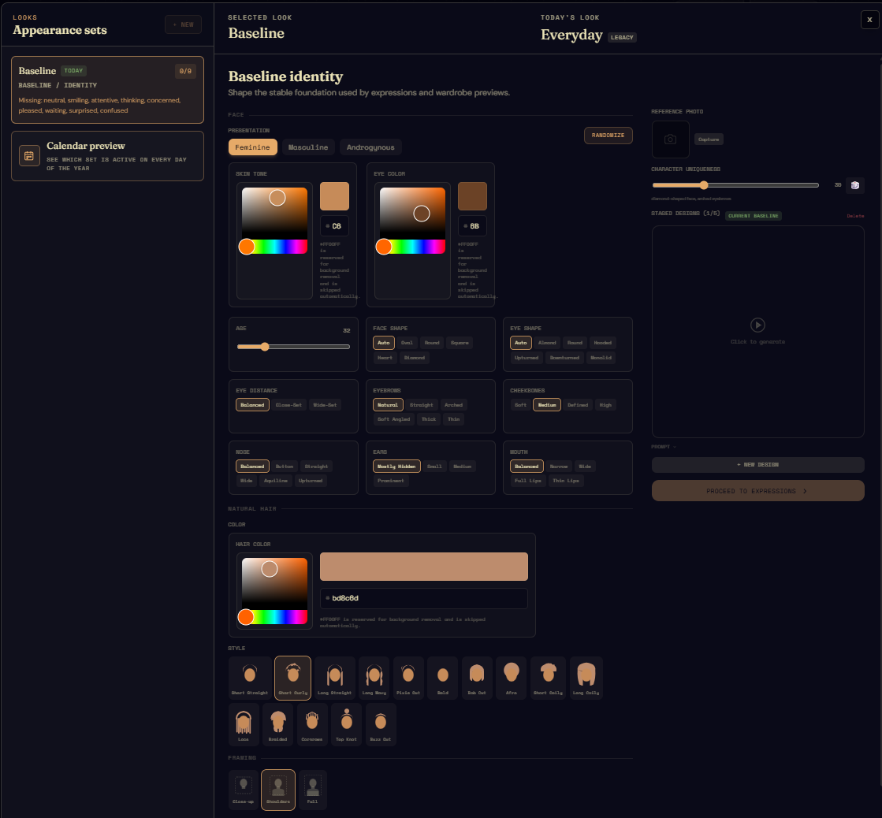882x818 pixels.
Task: Set ears to Prominent
Action: coord(391,481)
